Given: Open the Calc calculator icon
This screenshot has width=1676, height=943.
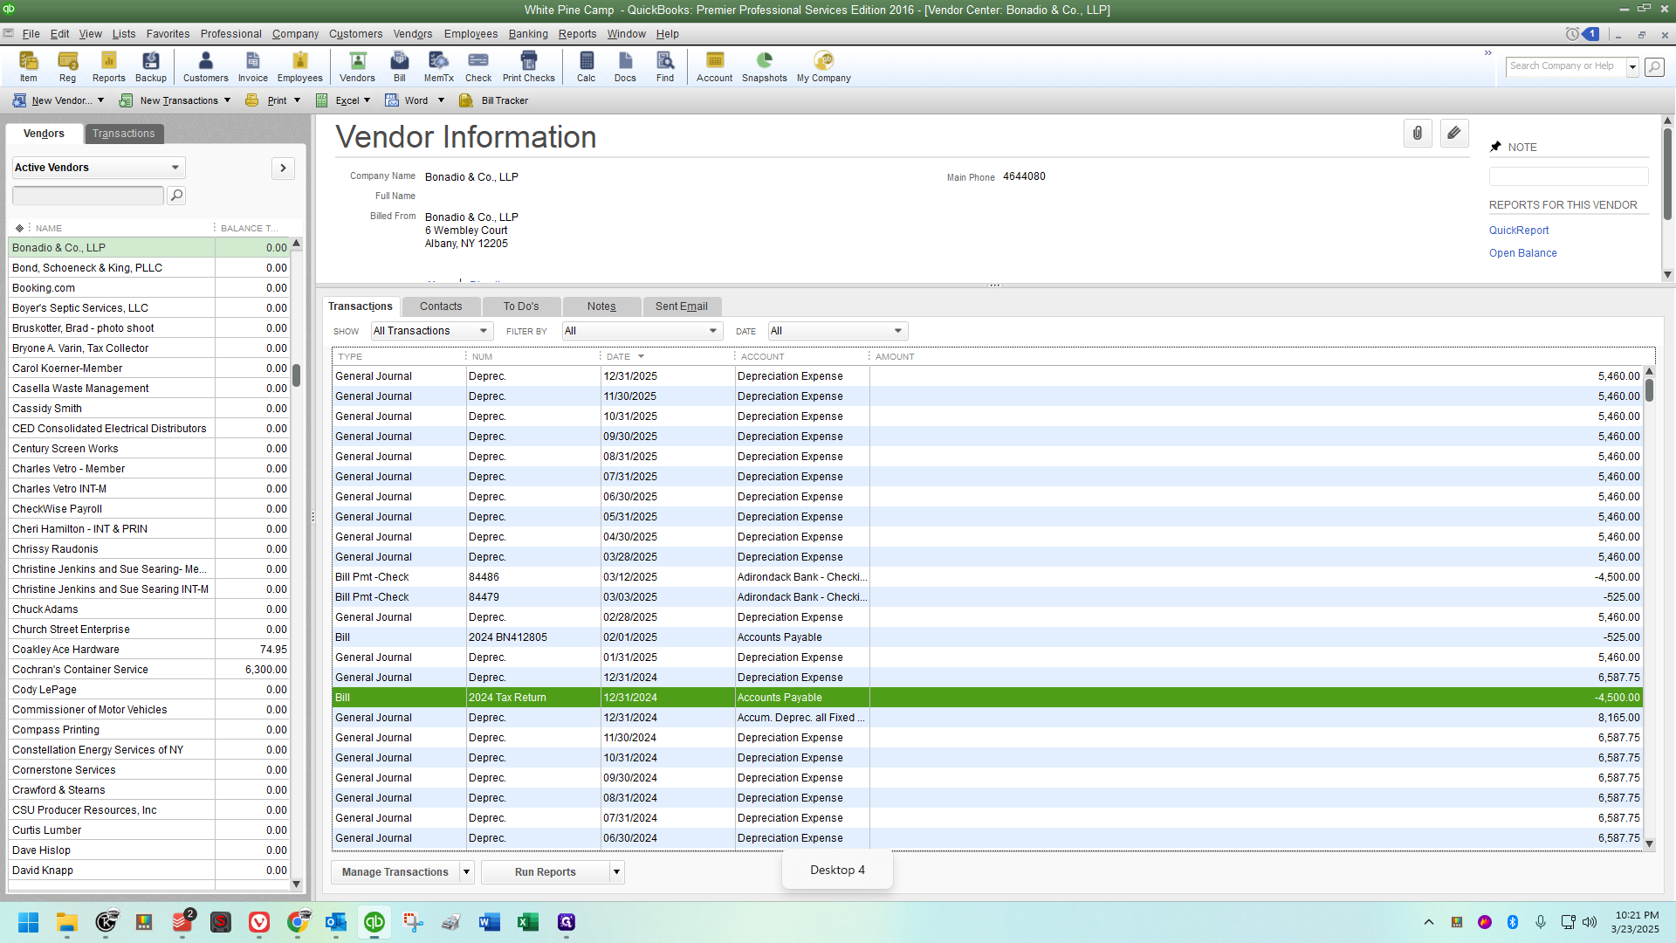Looking at the screenshot, I should click(587, 66).
